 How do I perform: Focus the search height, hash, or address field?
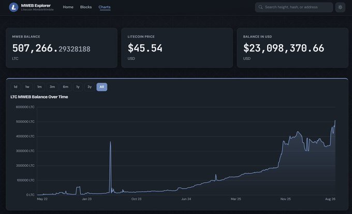coord(294,7)
